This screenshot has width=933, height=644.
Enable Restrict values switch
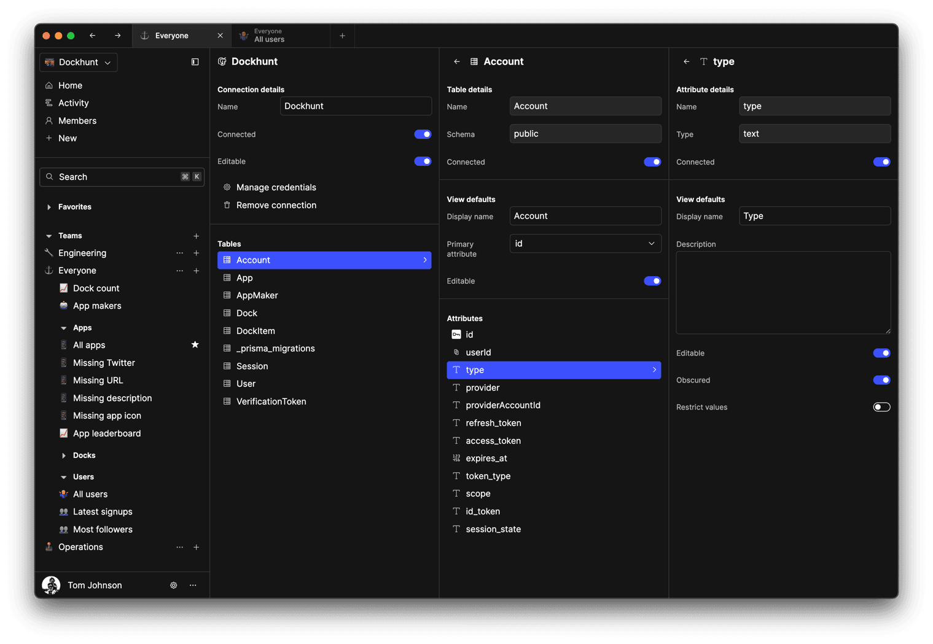[882, 407]
